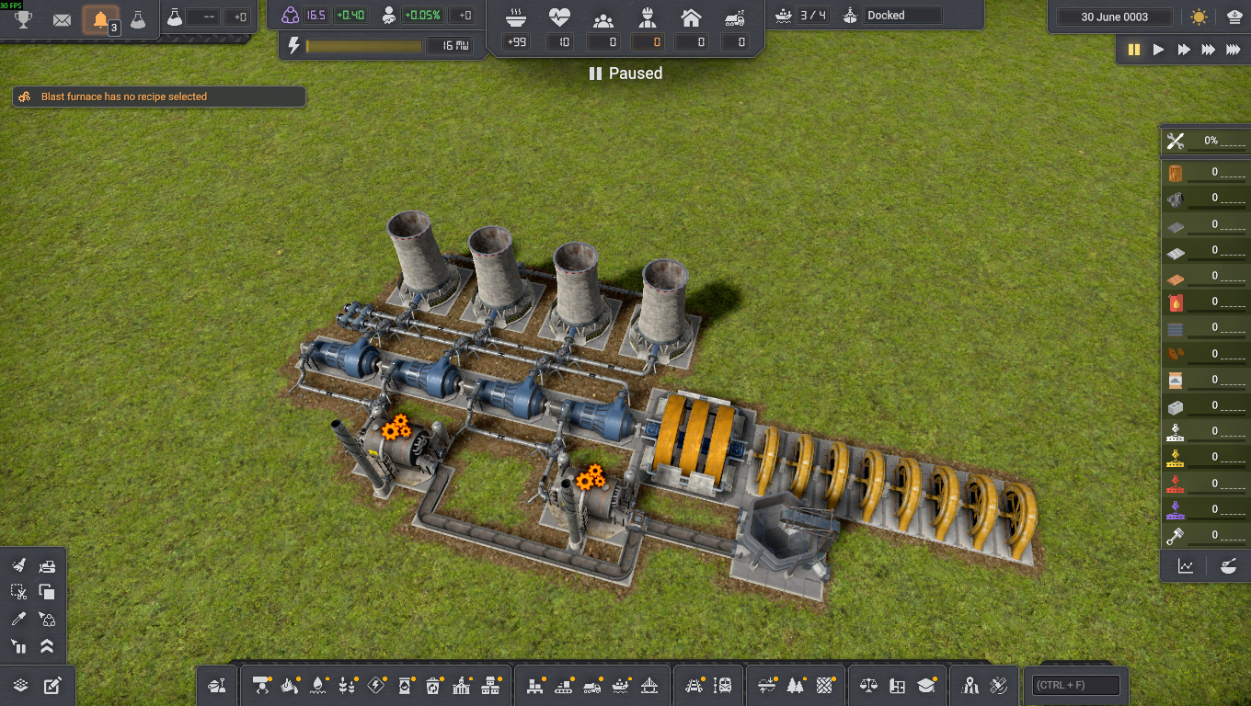
Task: Click the concrete block resource row
Action: 1206,405
